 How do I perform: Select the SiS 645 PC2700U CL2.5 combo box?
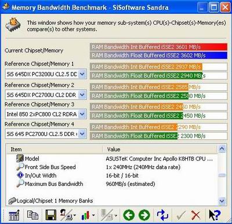pos(46,134)
